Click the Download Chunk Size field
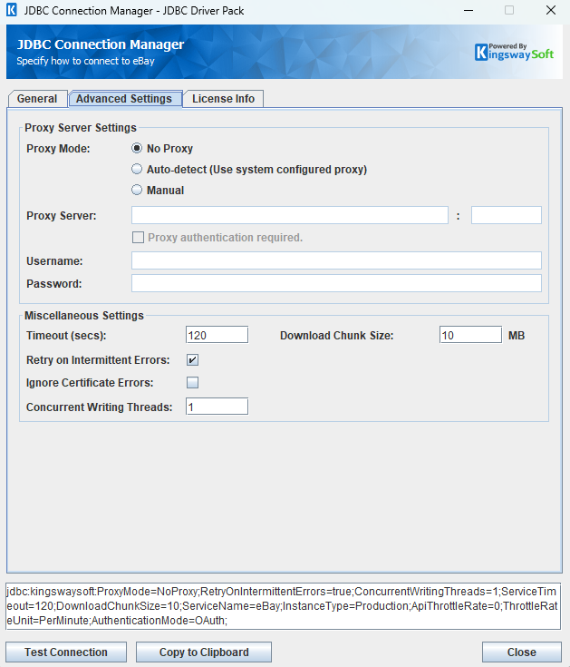The image size is (570, 667). pyautogui.click(x=470, y=335)
